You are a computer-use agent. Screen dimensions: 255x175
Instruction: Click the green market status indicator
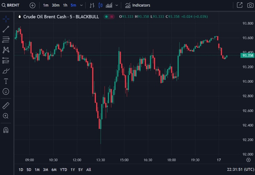click(x=106, y=17)
